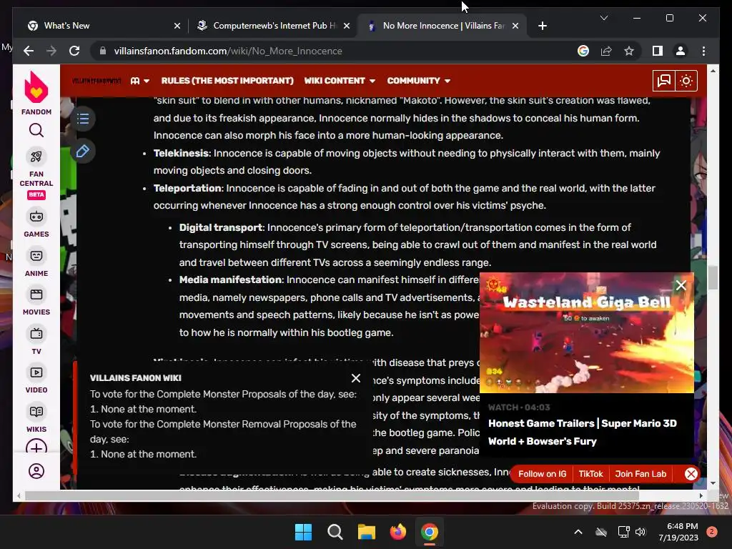Open the Video section in sidebar
732x549 pixels.
click(x=36, y=380)
